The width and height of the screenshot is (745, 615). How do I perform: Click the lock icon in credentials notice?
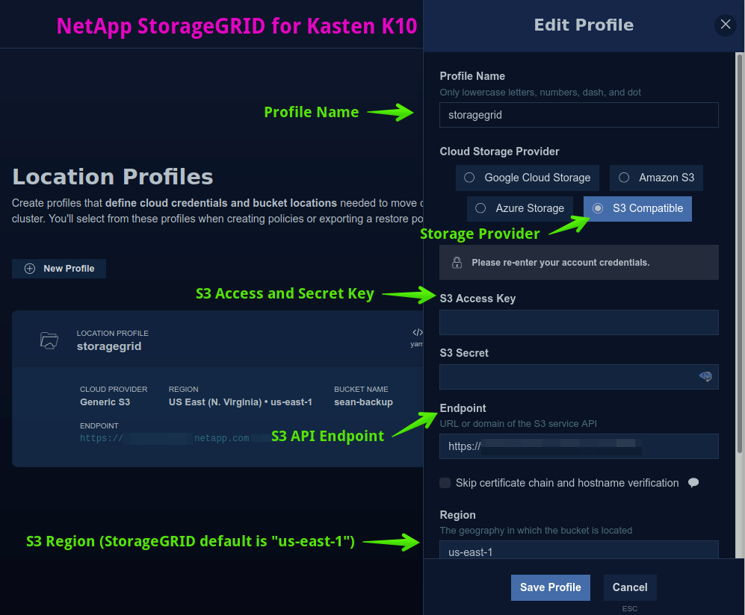pos(457,263)
